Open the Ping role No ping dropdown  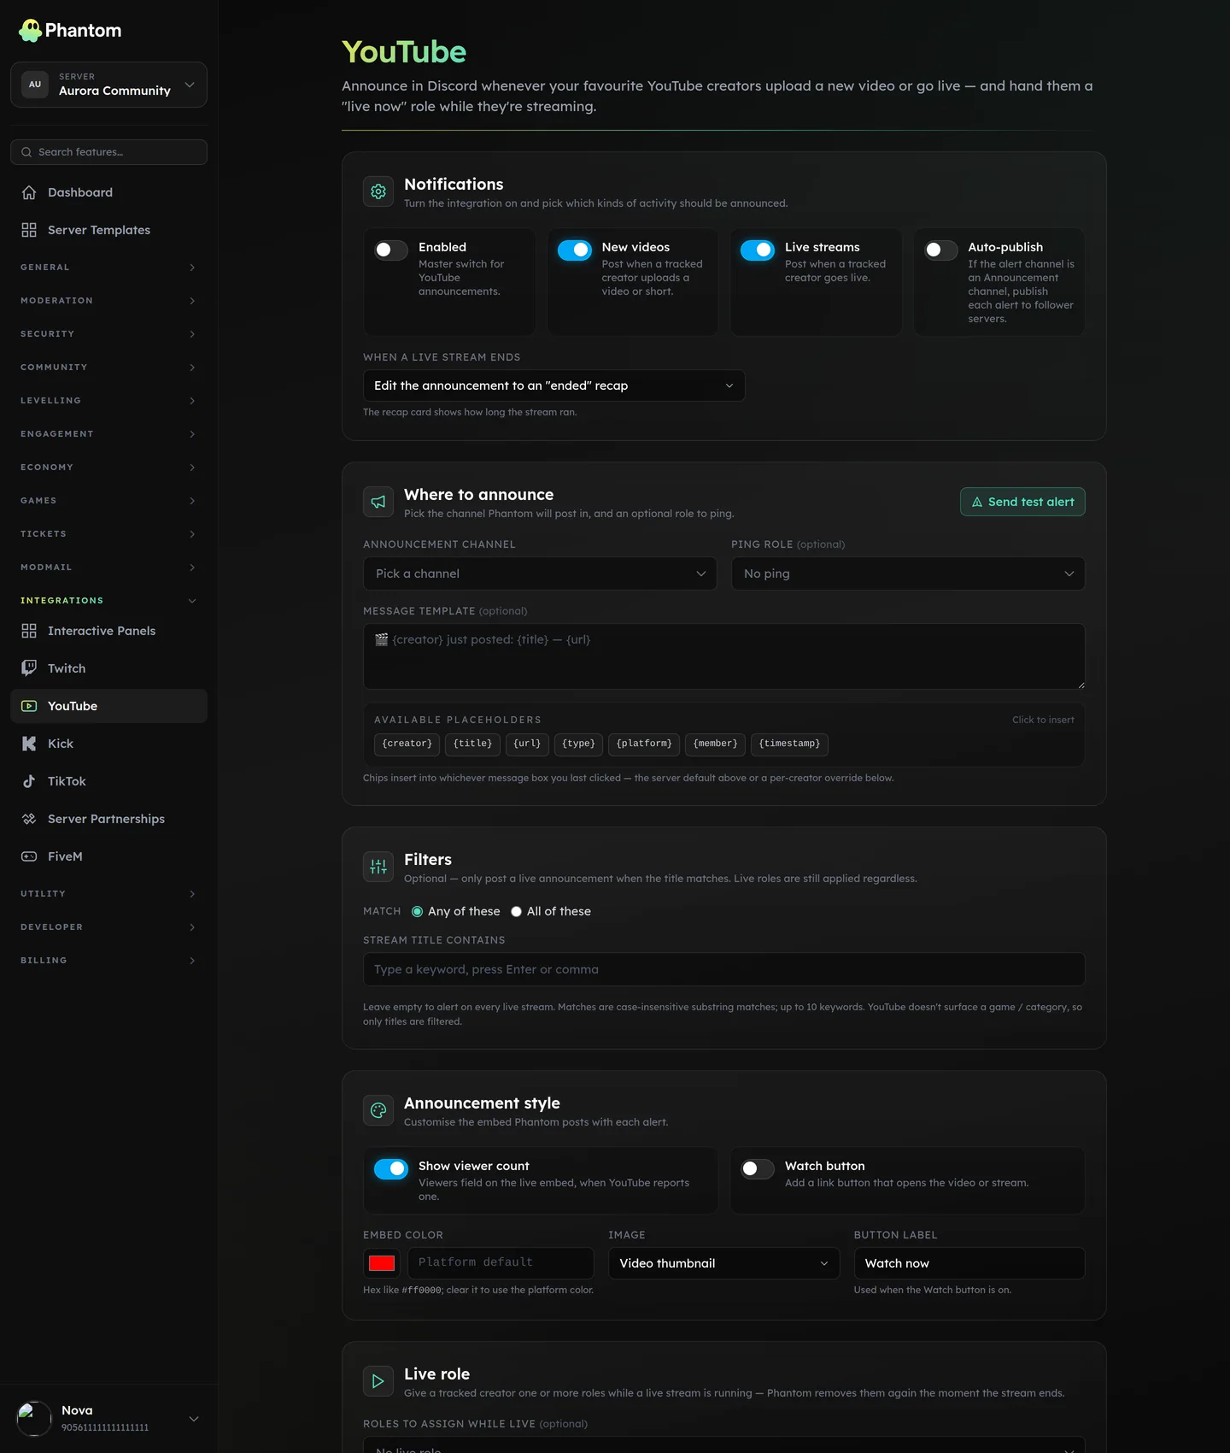coord(908,574)
